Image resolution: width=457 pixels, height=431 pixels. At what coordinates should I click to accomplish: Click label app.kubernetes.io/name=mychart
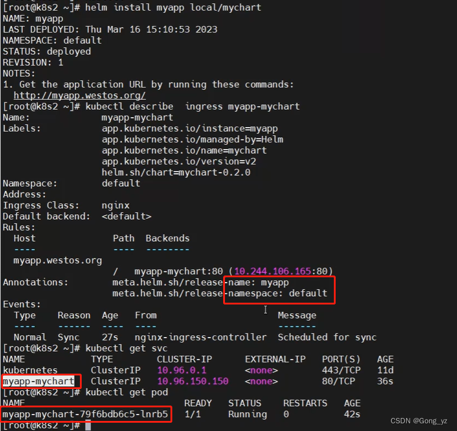[x=184, y=150]
